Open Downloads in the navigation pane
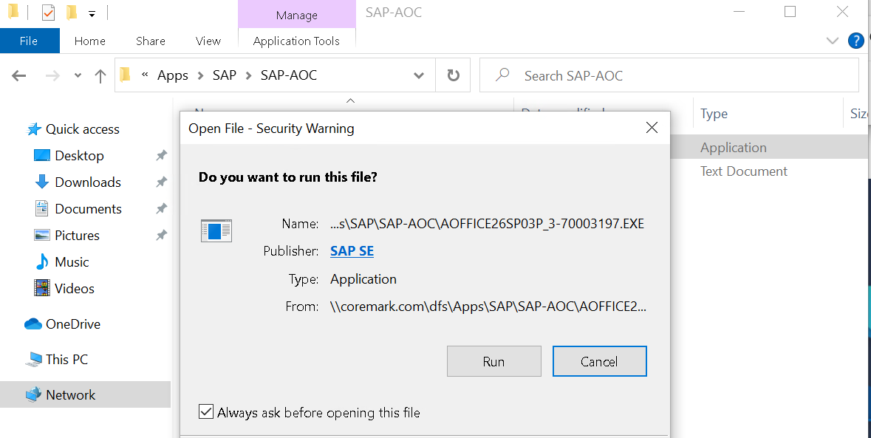 [x=88, y=182]
